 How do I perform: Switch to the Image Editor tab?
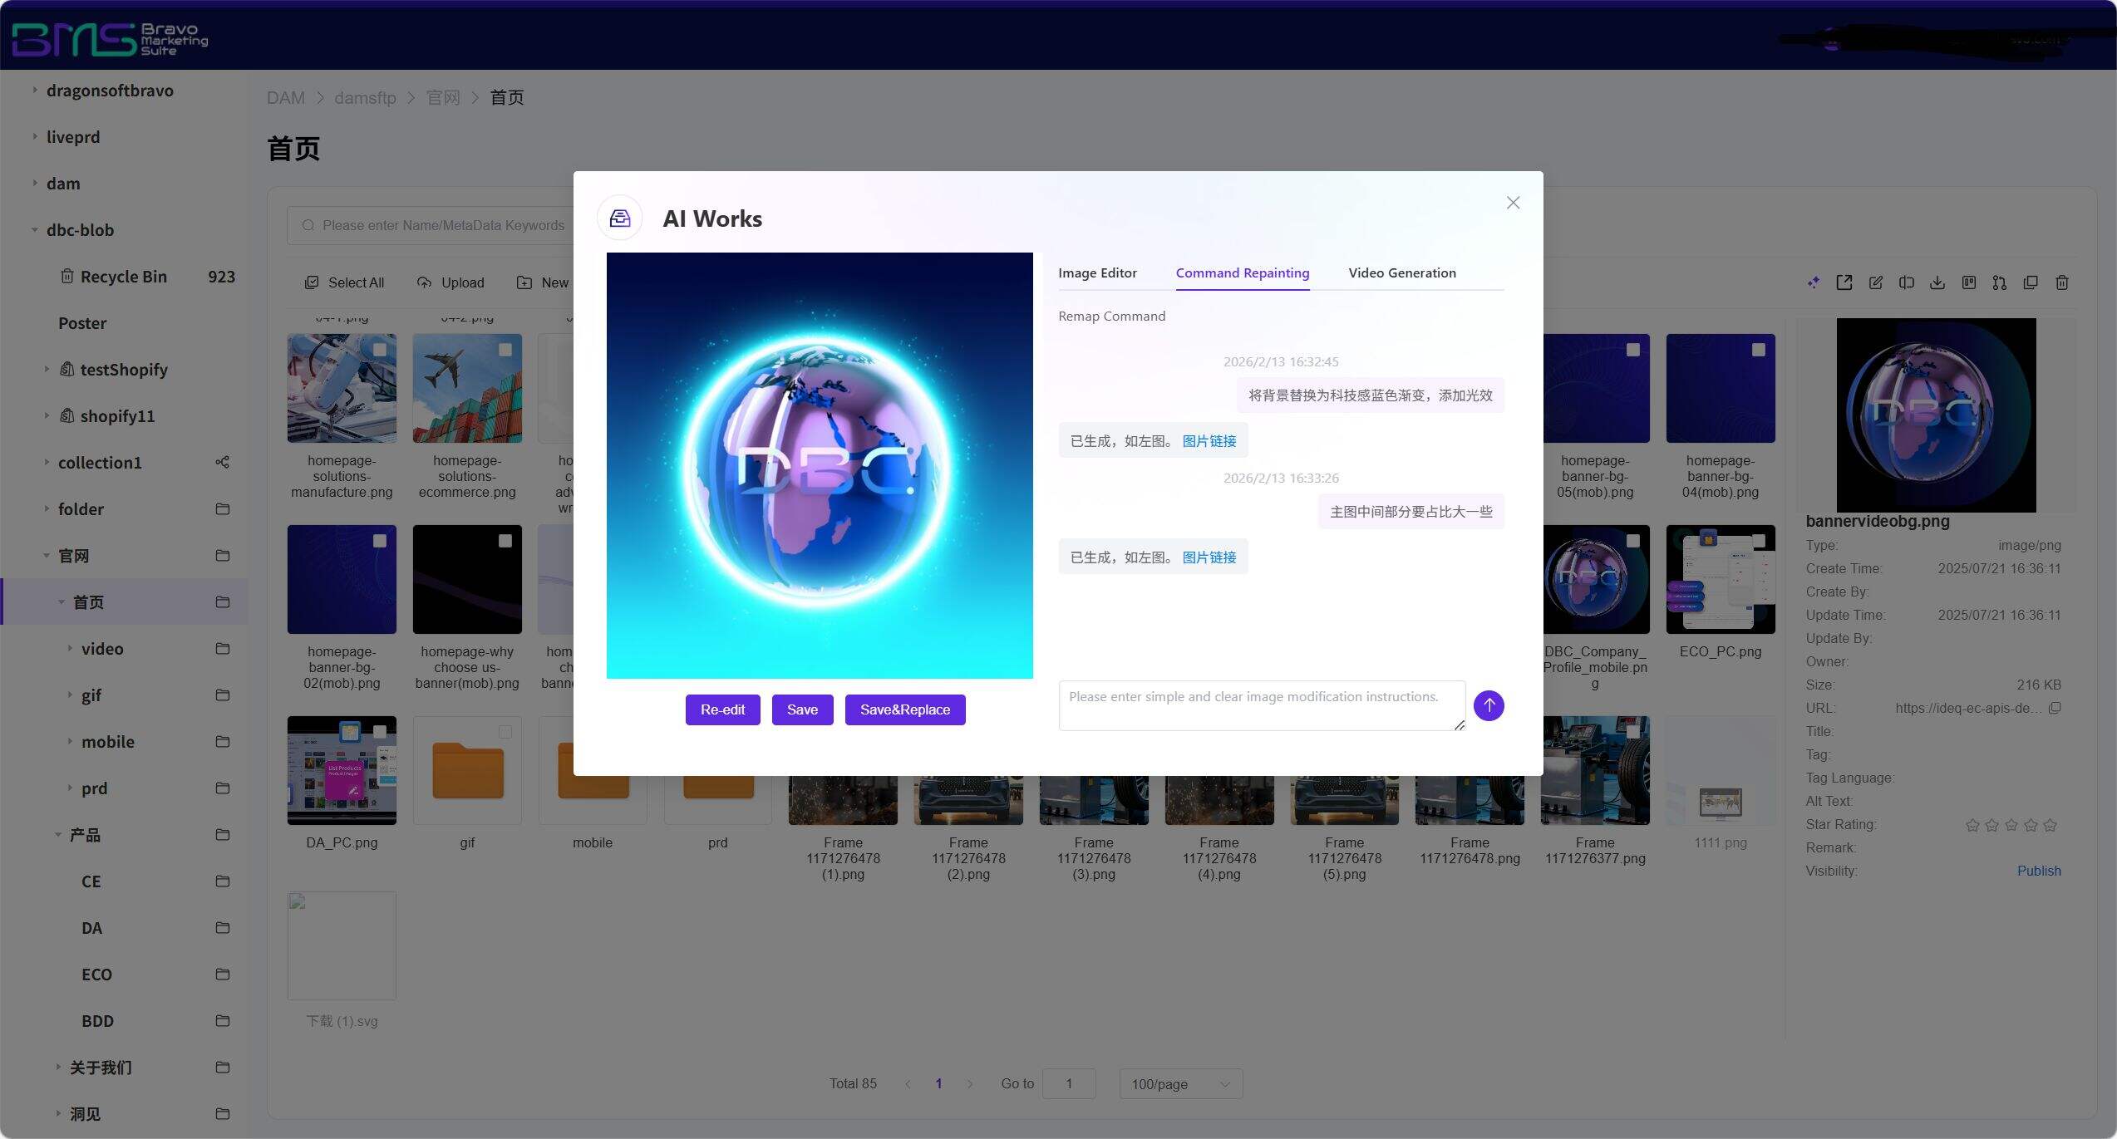(1097, 272)
